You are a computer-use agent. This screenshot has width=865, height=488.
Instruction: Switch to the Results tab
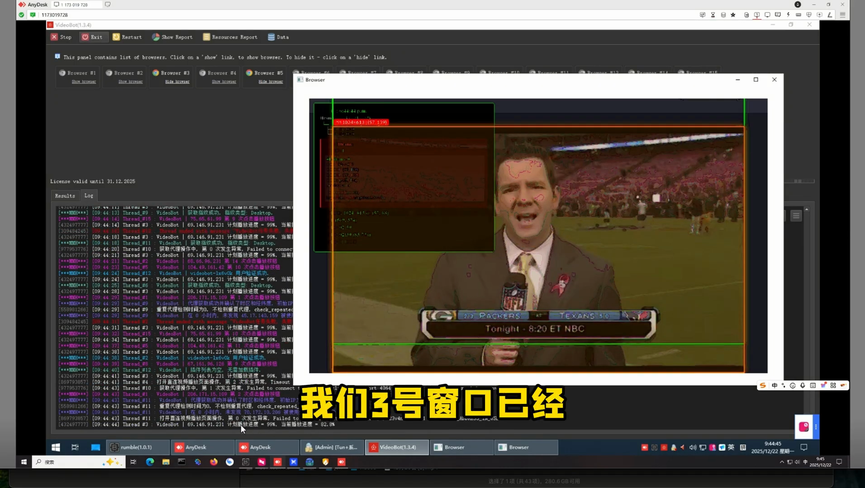click(x=65, y=196)
